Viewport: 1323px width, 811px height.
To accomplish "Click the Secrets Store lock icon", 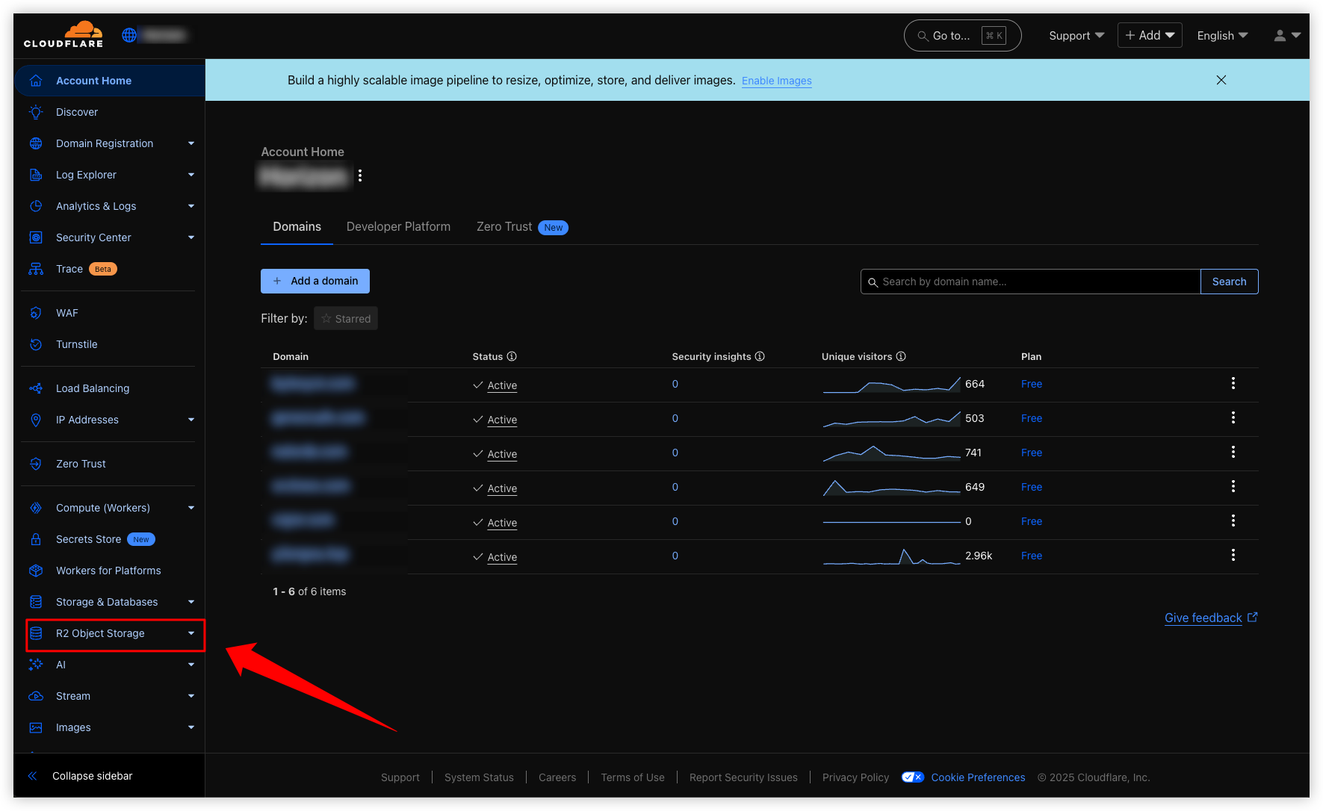I will [36, 539].
